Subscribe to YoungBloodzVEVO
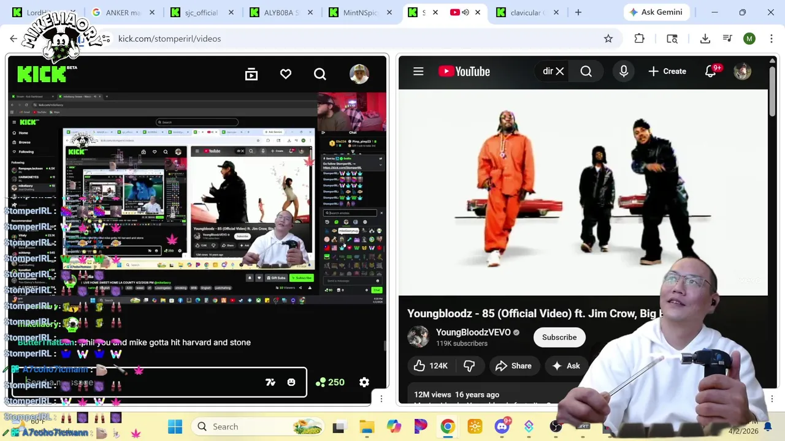785x441 pixels. pos(559,337)
